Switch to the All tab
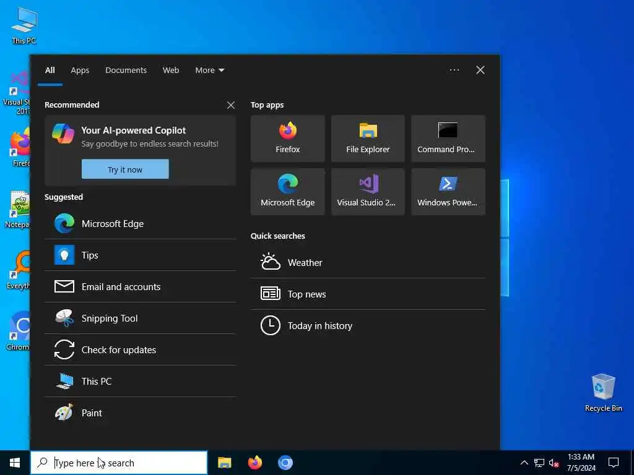634x475 pixels. (50, 71)
